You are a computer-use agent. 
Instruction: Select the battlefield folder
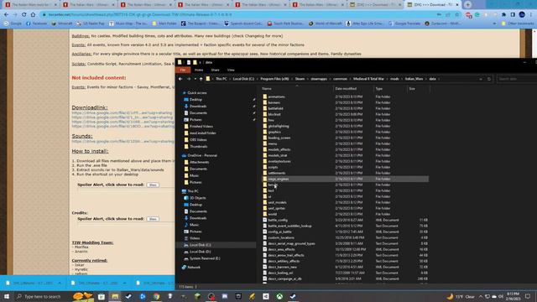pyautogui.click(x=275, y=108)
